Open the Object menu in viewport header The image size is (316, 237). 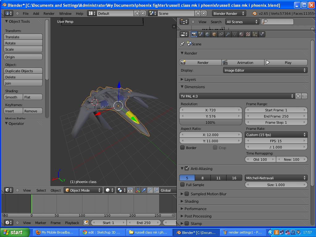click(56, 190)
